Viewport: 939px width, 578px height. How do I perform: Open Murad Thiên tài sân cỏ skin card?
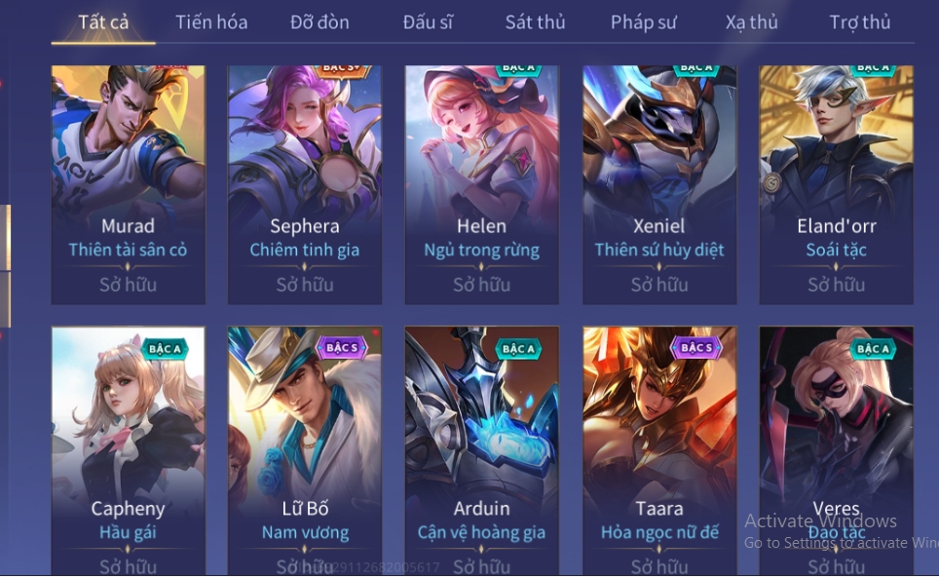(129, 184)
